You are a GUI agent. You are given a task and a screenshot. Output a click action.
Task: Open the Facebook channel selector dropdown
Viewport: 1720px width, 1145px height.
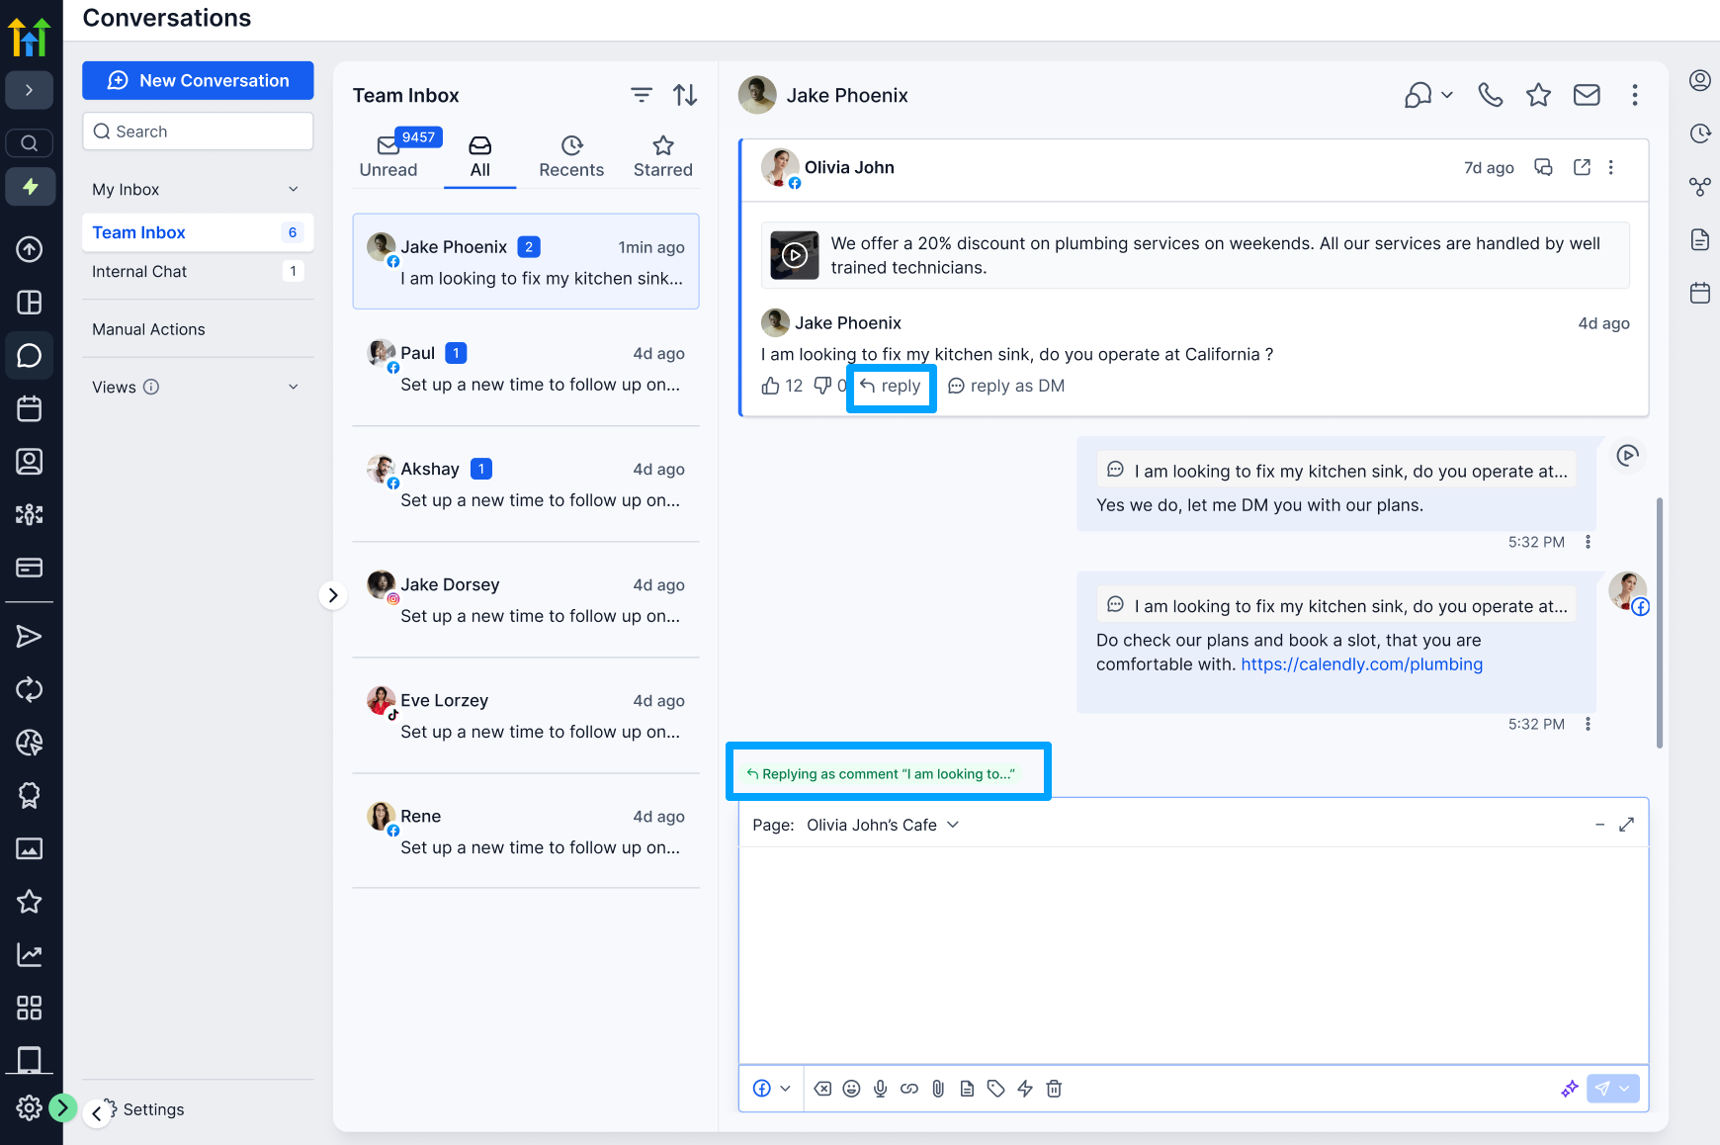point(772,1089)
